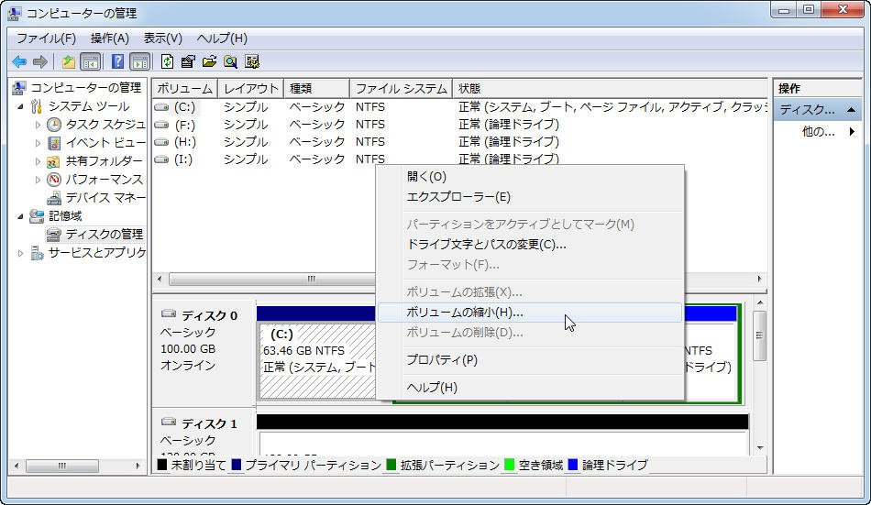This screenshot has width=871, height=505.
Task: Sort by the 状態 column header
Action: (x=610, y=88)
